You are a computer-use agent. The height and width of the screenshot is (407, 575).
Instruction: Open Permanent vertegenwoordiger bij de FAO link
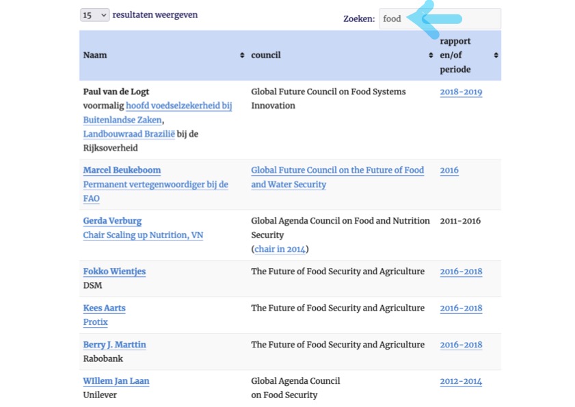[x=155, y=192]
